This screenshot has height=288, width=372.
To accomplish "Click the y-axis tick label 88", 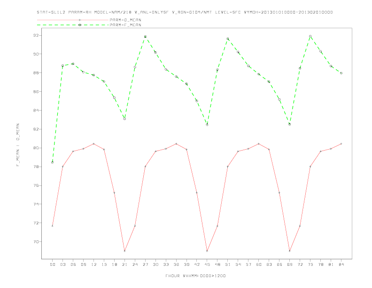I will (x=36, y=73).
